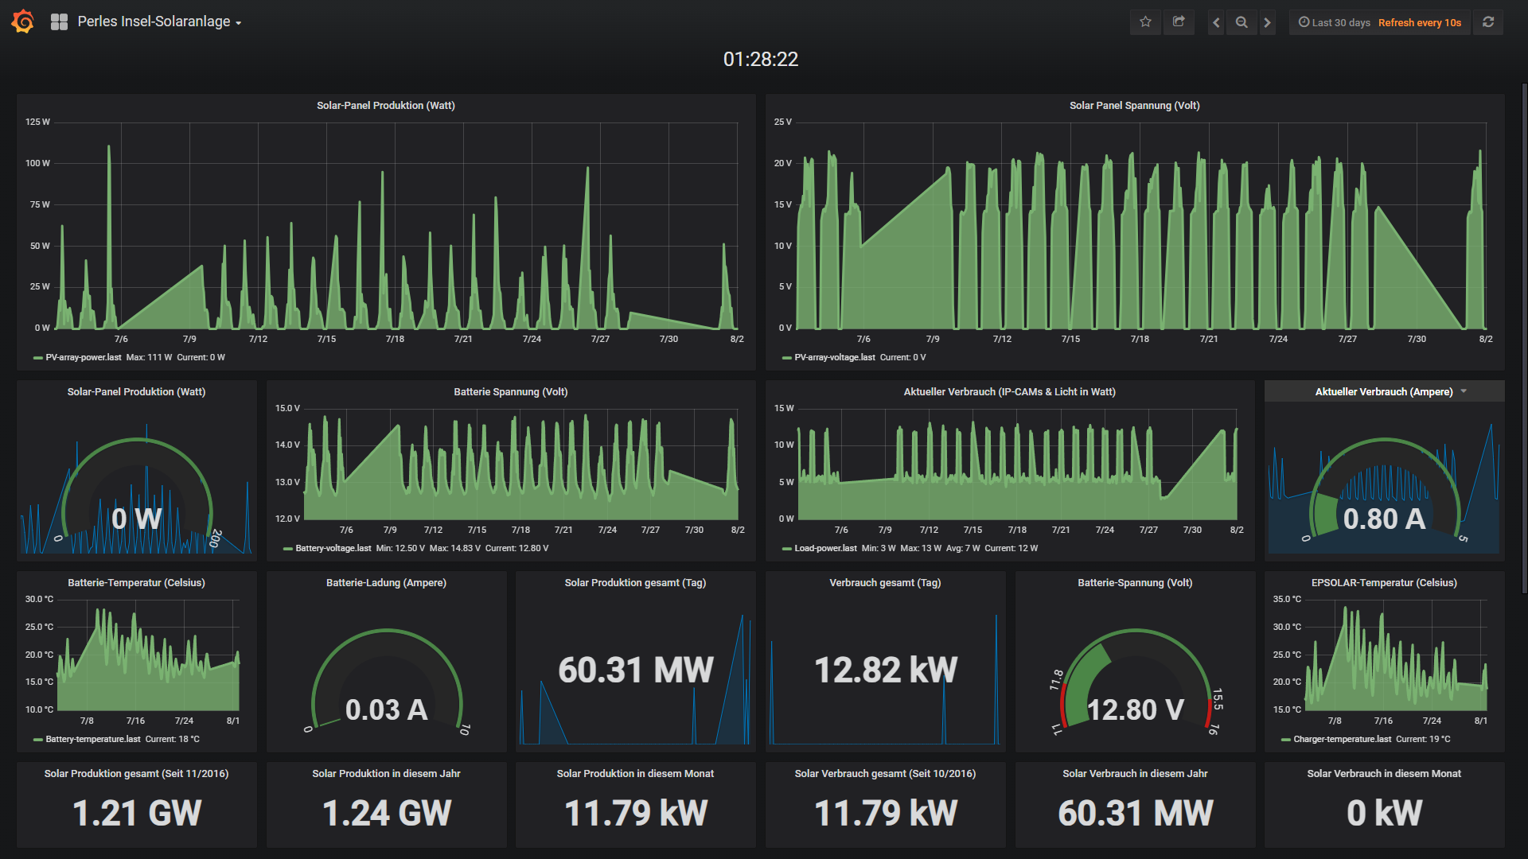Click the share dashboard icon
This screenshot has height=859, width=1528.
point(1179,22)
